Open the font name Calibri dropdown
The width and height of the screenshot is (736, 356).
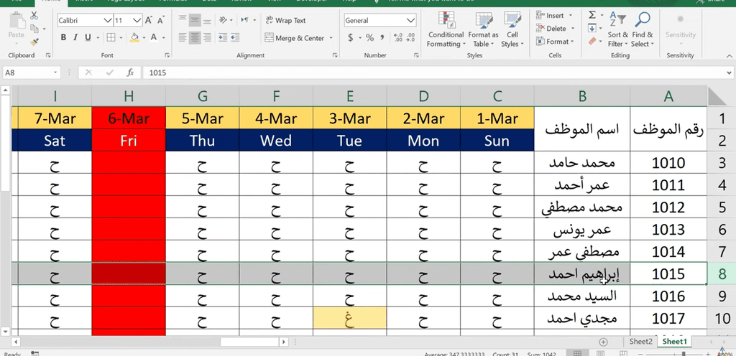(106, 21)
